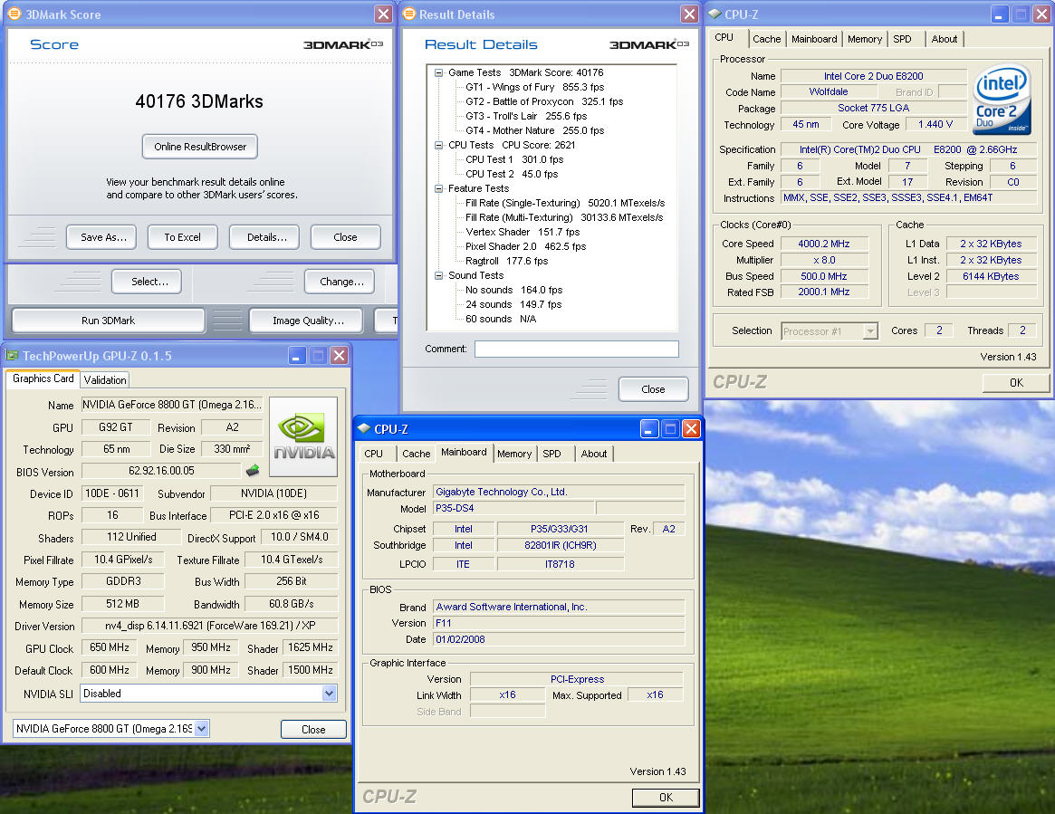This screenshot has height=814, width=1055.
Task: Click Close in Result Details window
Action: pyautogui.click(x=653, y=388)
